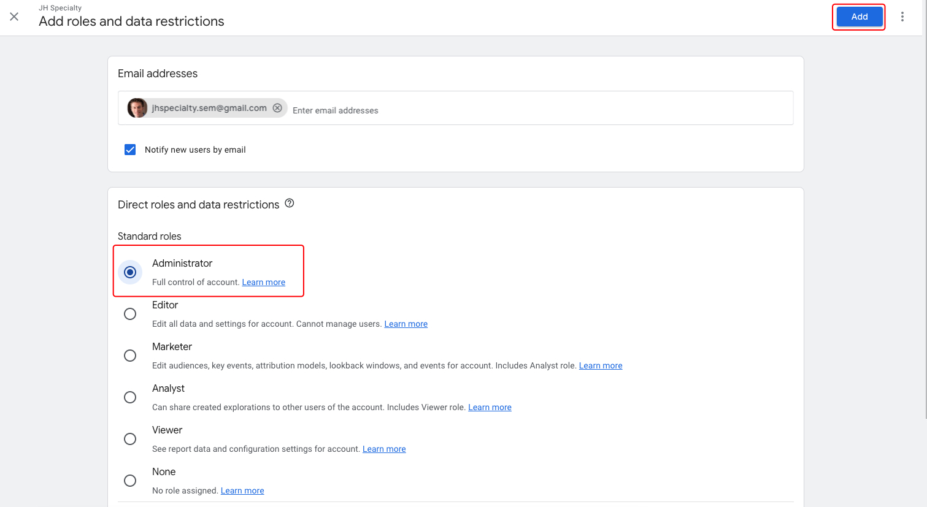Open Learn more link for Administrator role
The image size is (927, 507).
coord(264,282)
